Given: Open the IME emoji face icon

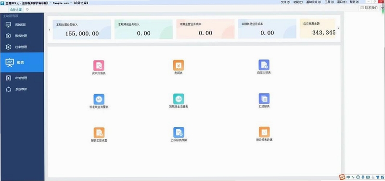Looking at the screenshot, I should tap(358, 177).
